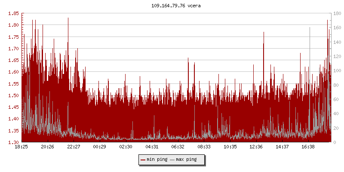Image resolution: width=344 pixels, height=172 pixels.
Task: Click the gray max ping legend swatch
Action: pyautogui.click(x=172, y=160)
